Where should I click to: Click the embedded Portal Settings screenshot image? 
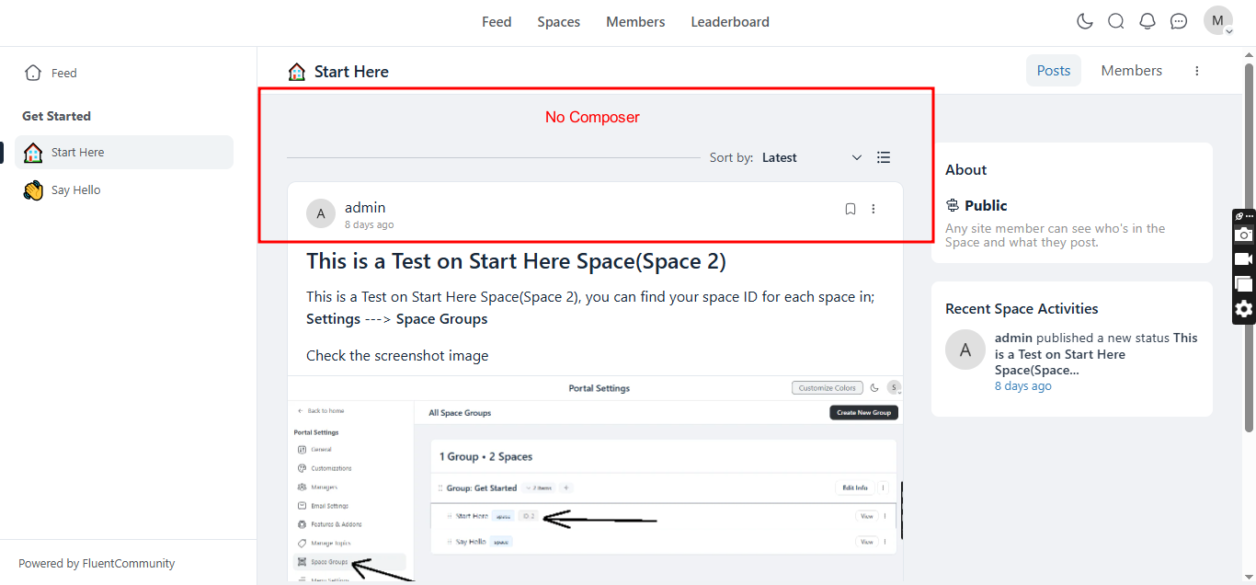tap(595, 478)
